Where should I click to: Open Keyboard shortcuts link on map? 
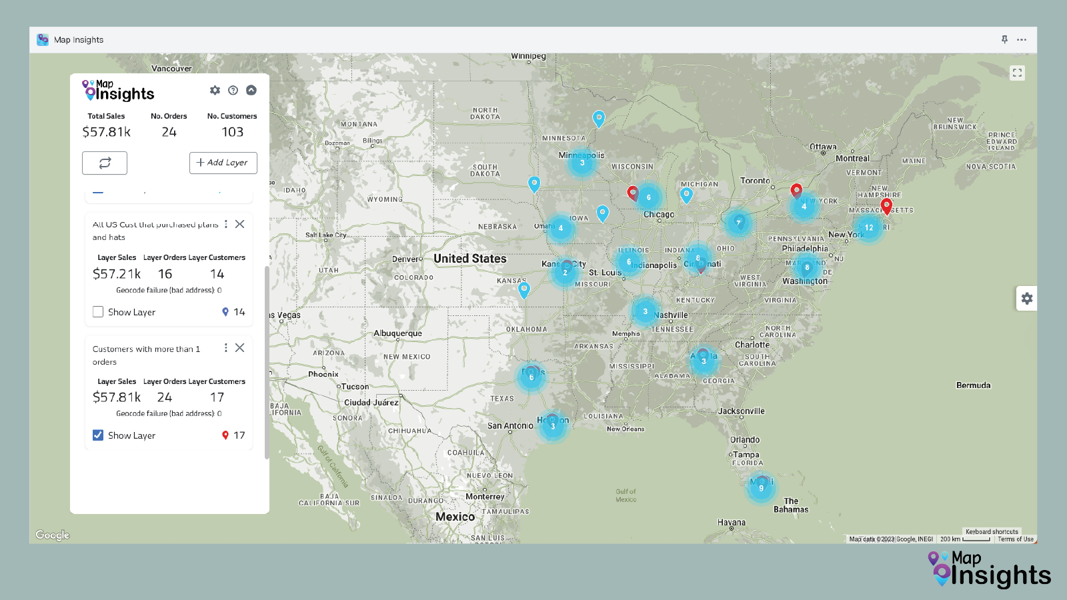[992, 532]
